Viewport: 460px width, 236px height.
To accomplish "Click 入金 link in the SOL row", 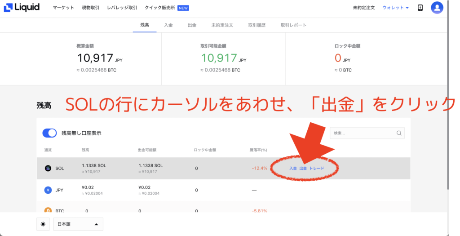I will pos(293,168).
